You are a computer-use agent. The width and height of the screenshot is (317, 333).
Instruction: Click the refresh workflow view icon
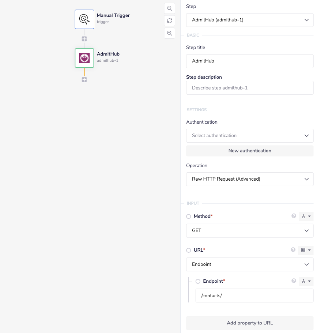click(x=170, y=21)
